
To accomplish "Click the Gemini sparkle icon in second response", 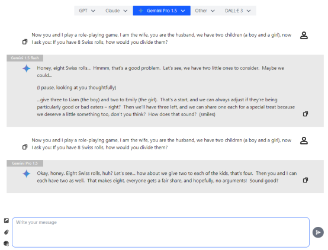I will [27, 174].
